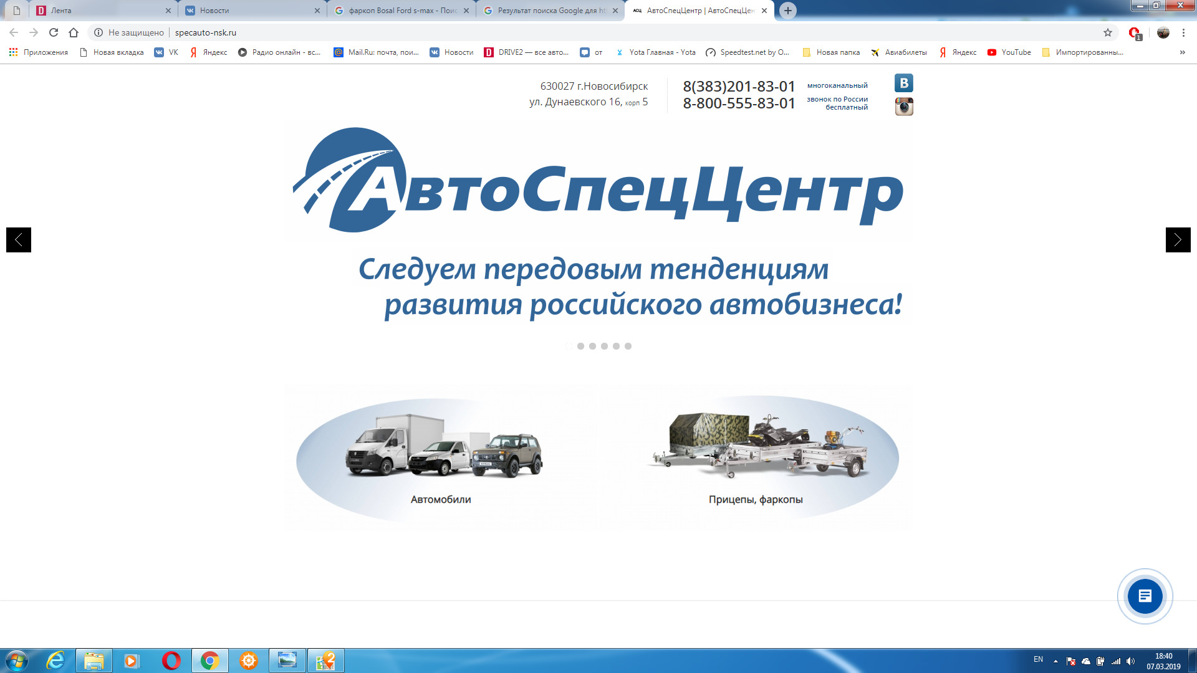Image resolution: width=1197 pixels, height=673 pixels.
Task: Go to browser home page
Action: click(x=74, y=32)
